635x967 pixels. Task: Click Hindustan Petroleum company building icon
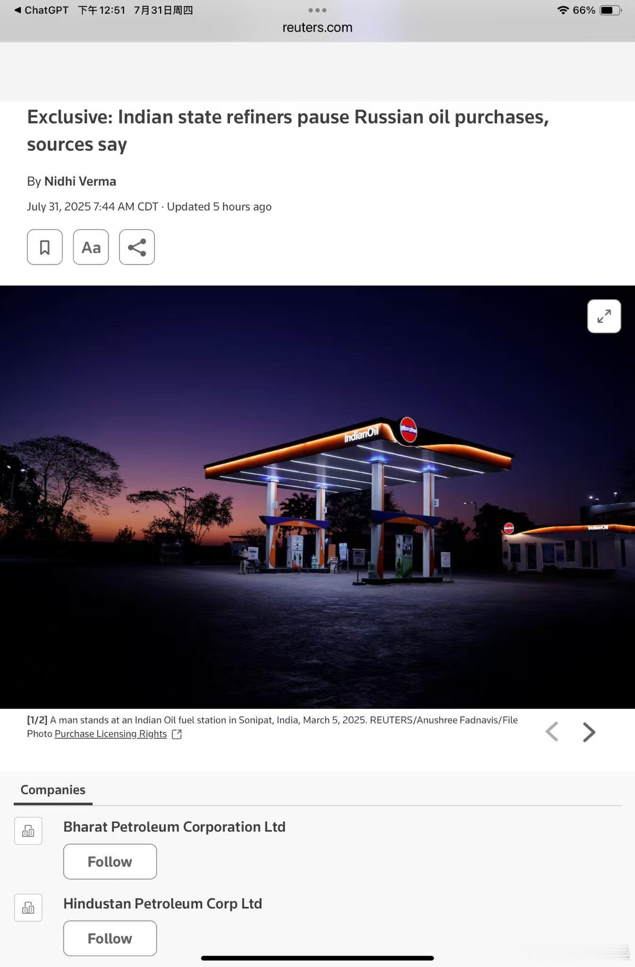(x=28, y=908)
